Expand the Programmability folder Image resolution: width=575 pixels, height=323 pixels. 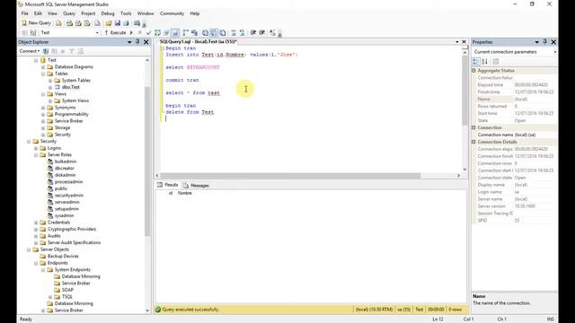pyautogui.click(x=43, y=114)
